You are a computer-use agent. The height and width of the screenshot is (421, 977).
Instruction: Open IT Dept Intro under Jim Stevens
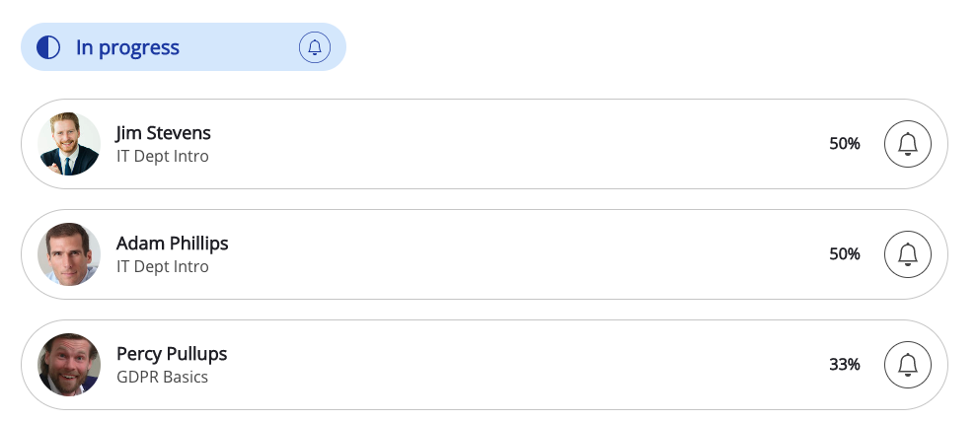point(162,156)
